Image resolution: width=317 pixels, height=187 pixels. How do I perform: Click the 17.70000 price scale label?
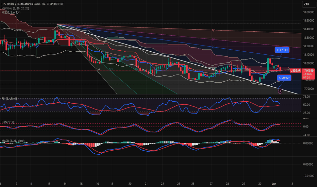308,89
